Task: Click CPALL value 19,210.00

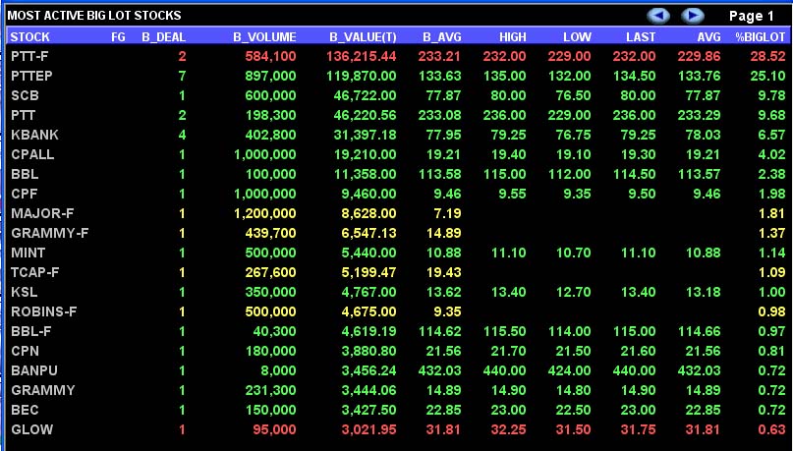Action: (366, 154)
